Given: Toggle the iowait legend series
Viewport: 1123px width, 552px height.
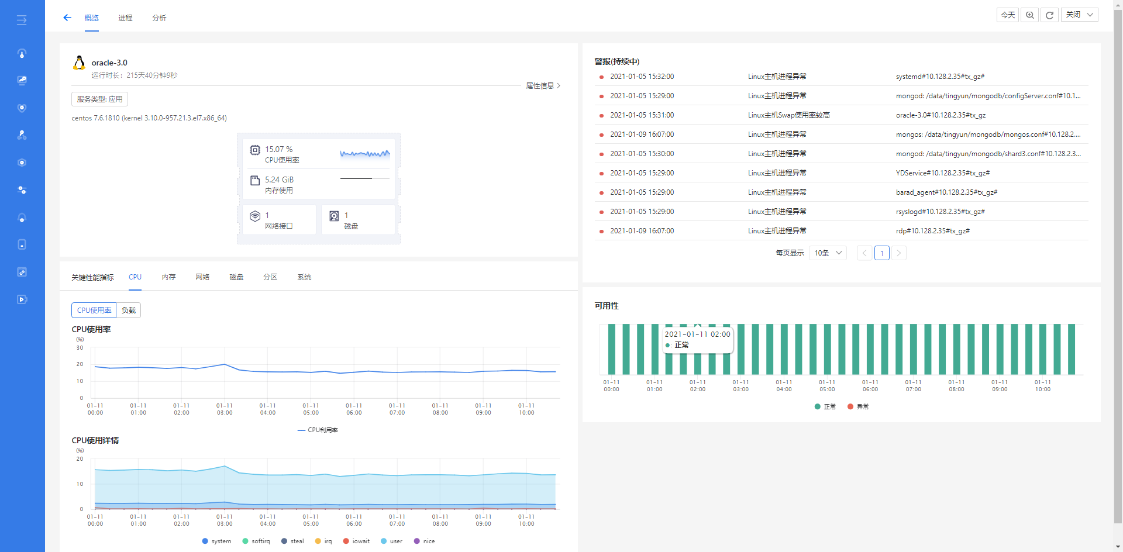Looking at the screenshot, I should coord(356,541).
